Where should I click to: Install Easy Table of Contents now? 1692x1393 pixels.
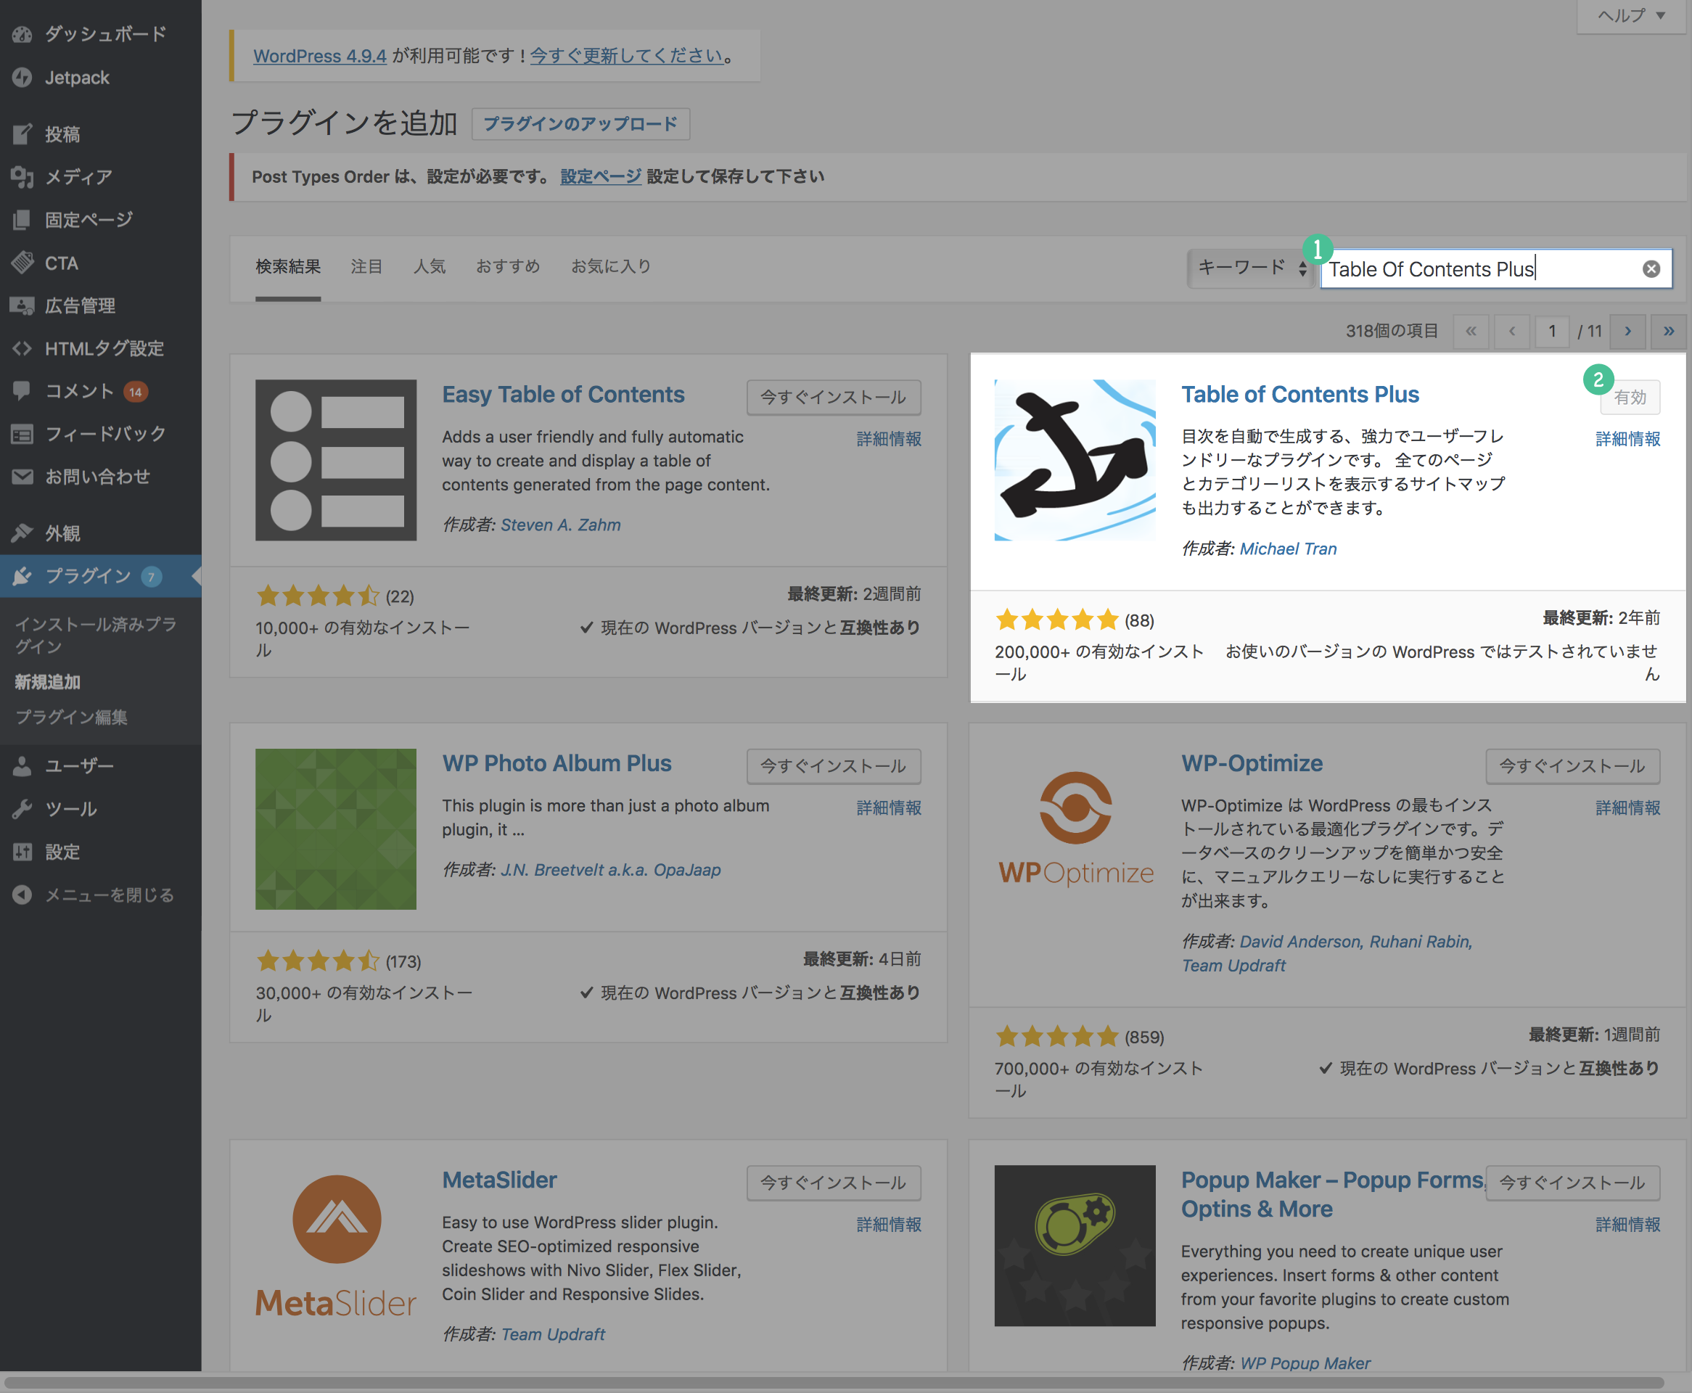834,397
